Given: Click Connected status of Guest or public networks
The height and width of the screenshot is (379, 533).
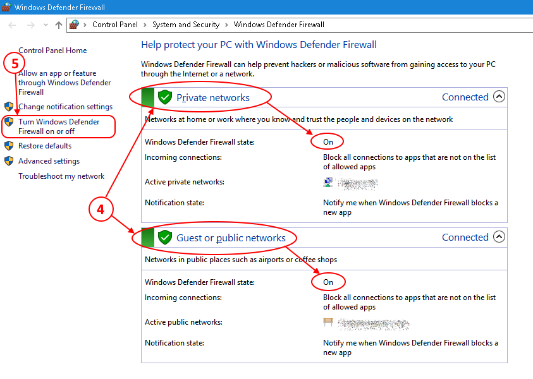Looking at the screenshot, I should click(x=465, y=237).
